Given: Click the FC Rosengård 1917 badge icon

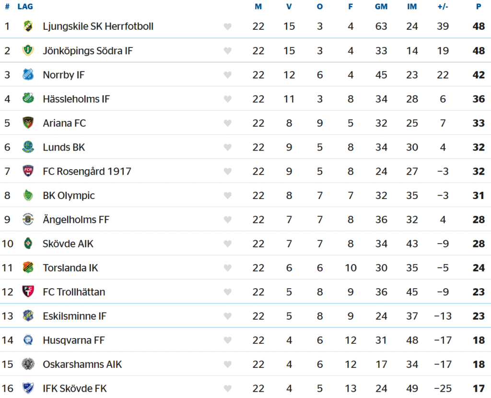Looking at the screenshot, I should coord(28,171).
